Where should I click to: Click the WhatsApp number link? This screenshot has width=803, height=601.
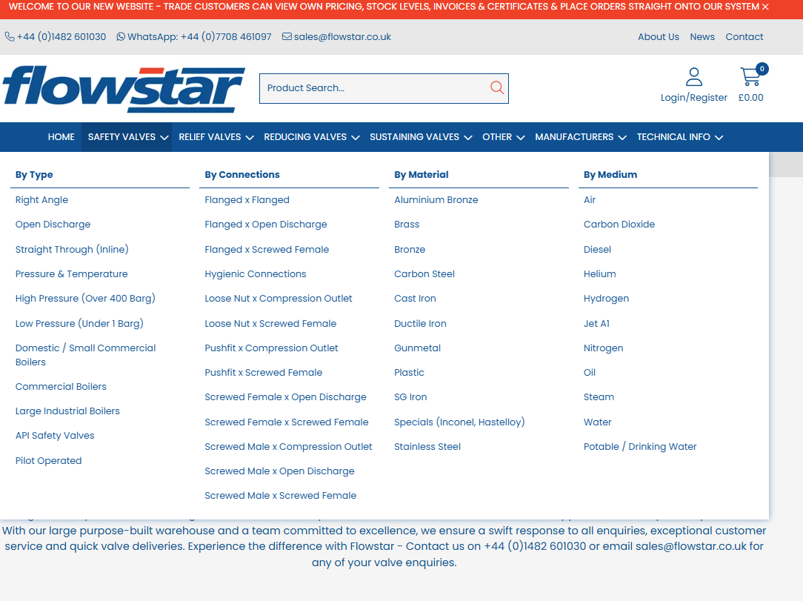200,37
